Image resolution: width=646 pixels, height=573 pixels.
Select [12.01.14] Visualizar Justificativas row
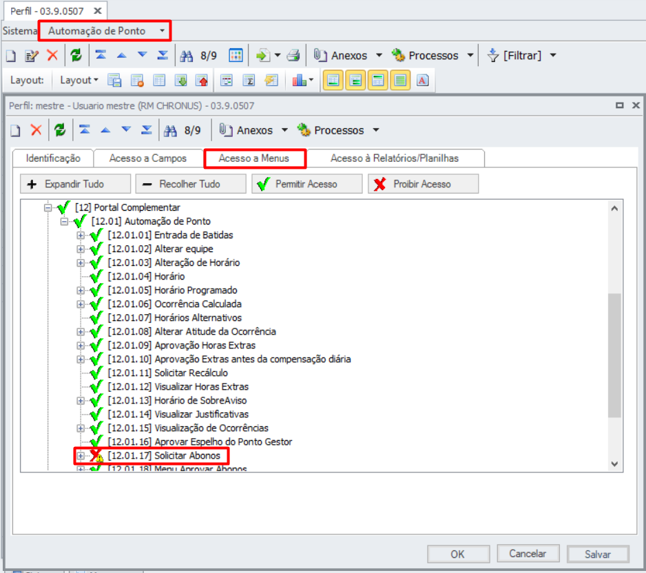point(178,414)
